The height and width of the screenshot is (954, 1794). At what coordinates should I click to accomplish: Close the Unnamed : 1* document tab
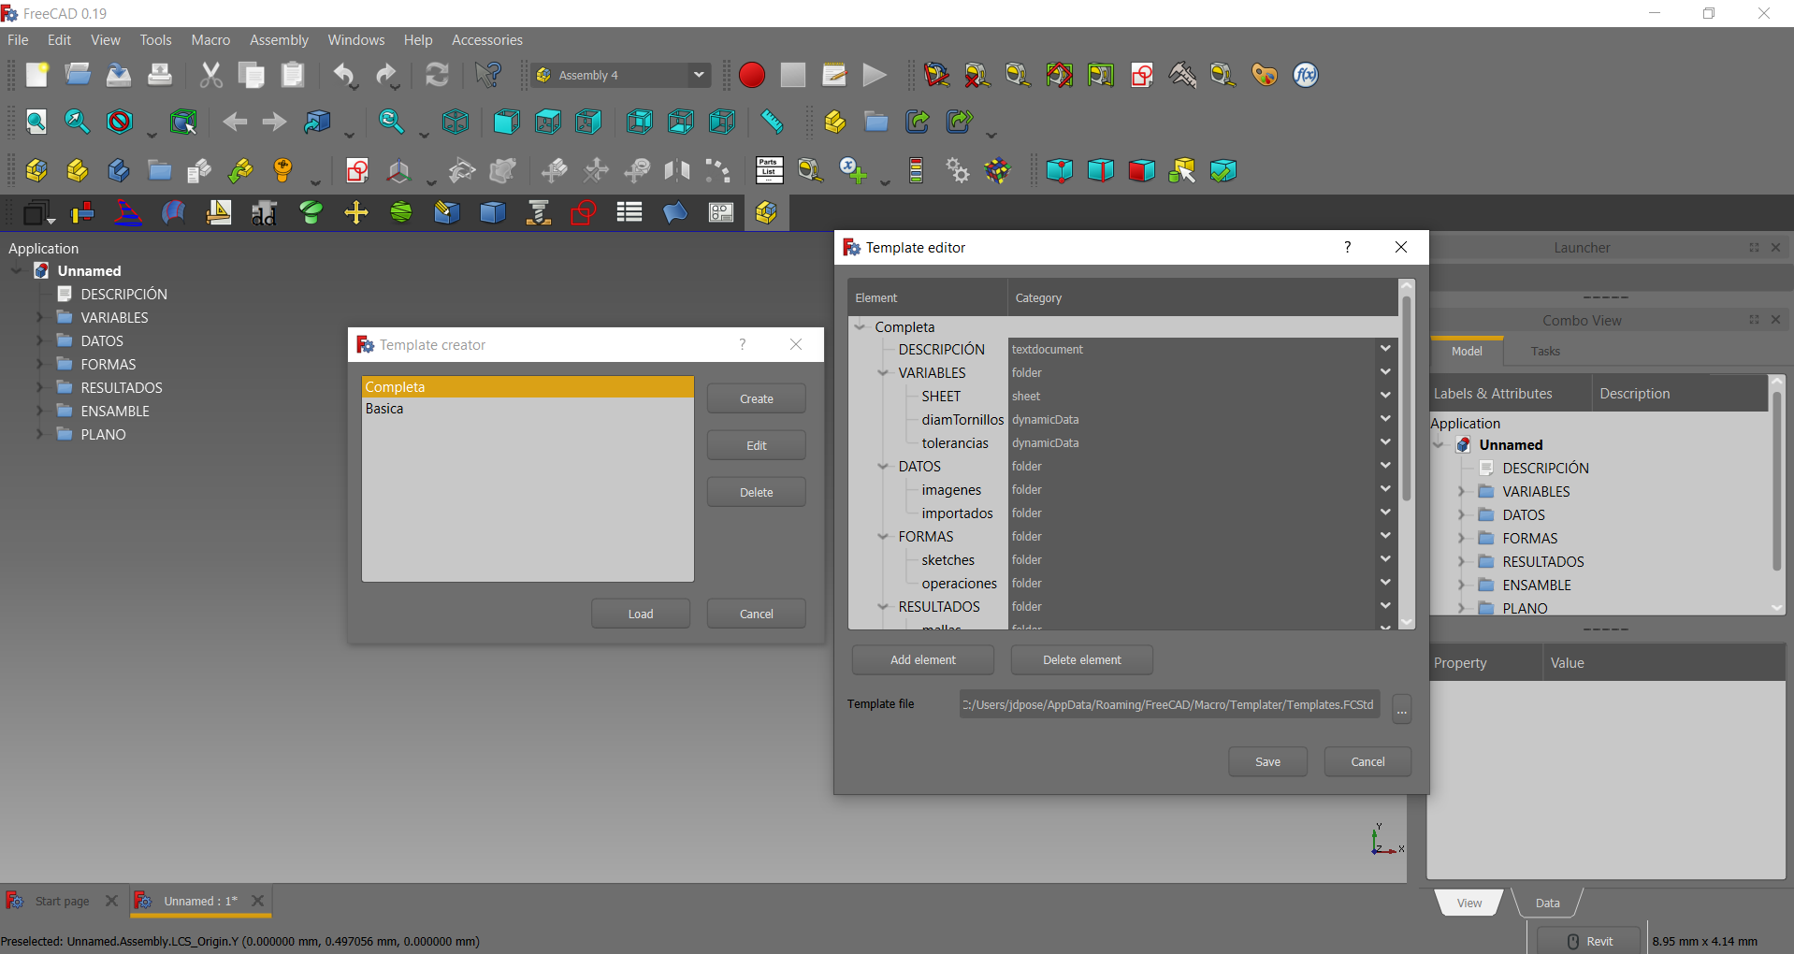257,901
